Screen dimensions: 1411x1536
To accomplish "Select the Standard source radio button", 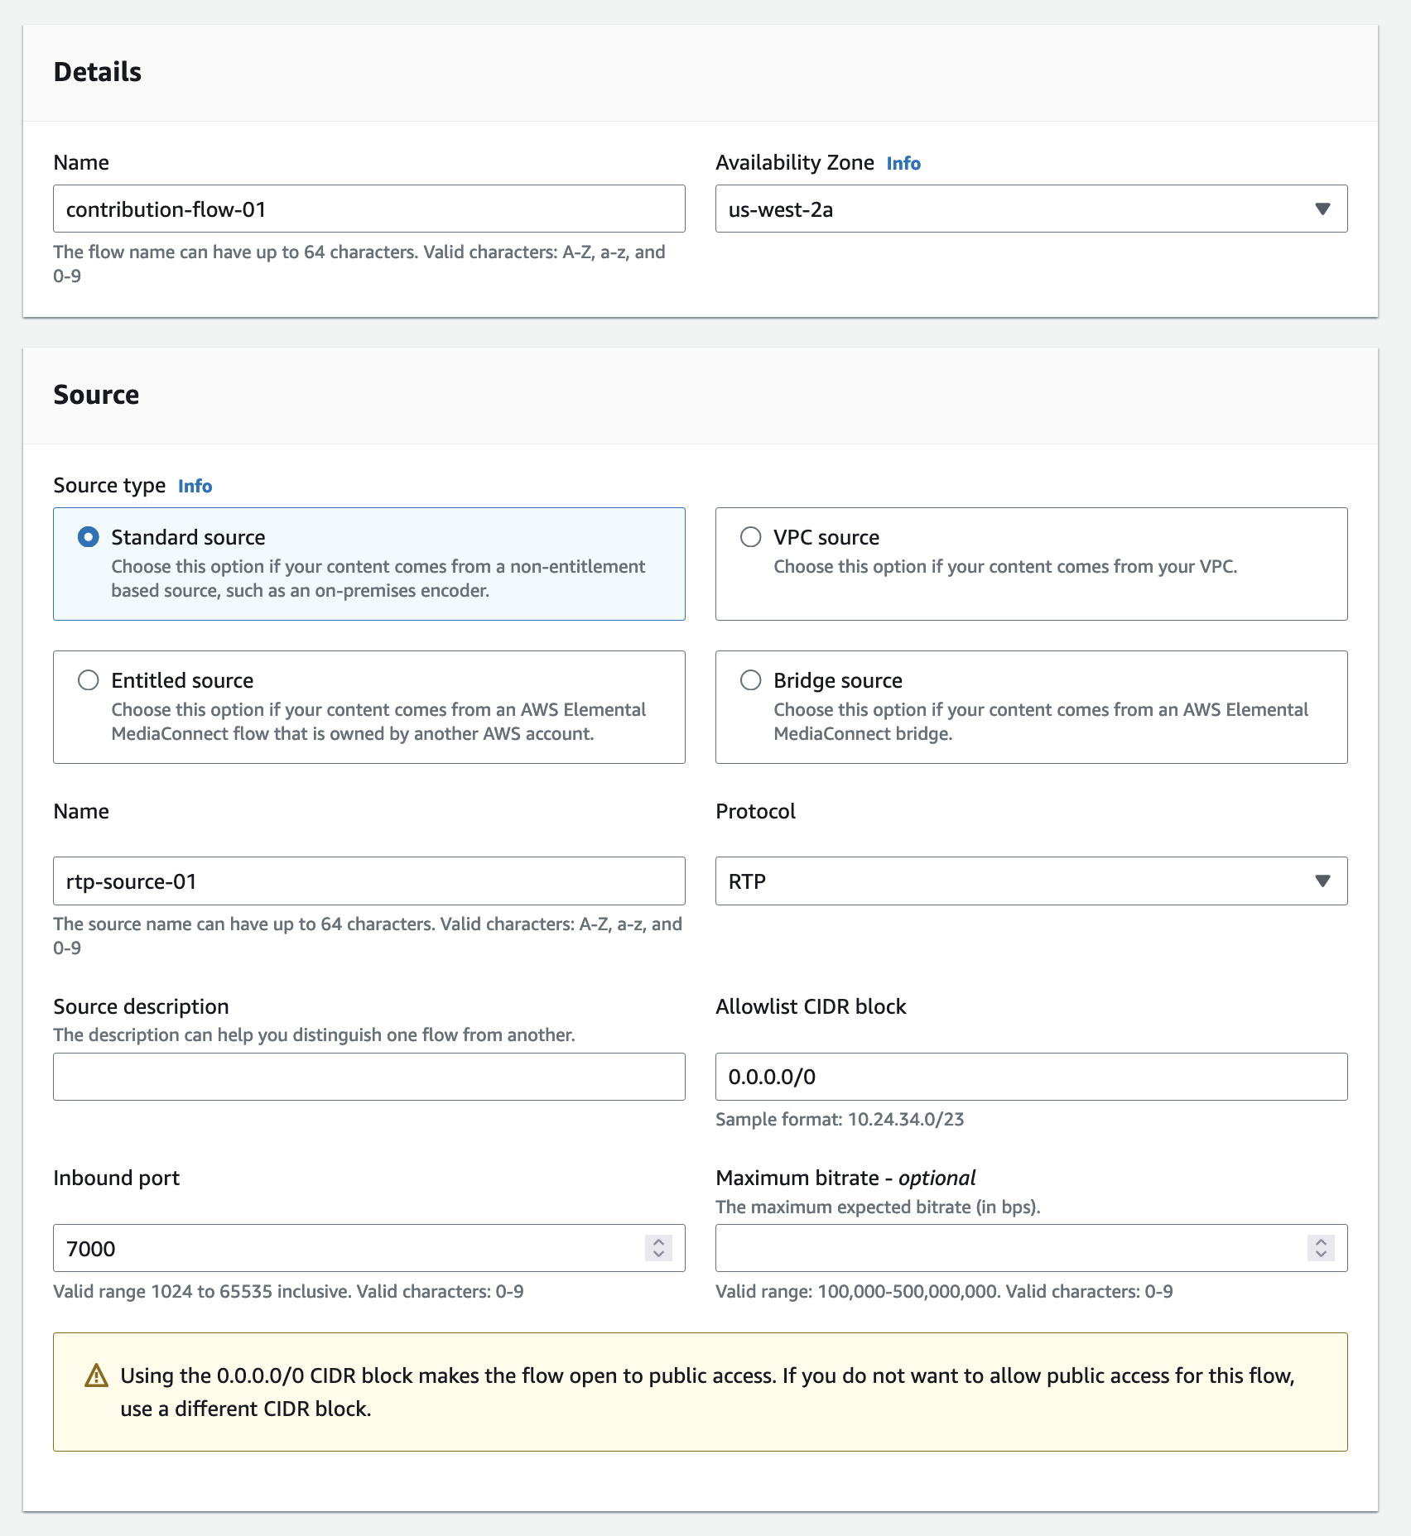I will click(89, 537).
